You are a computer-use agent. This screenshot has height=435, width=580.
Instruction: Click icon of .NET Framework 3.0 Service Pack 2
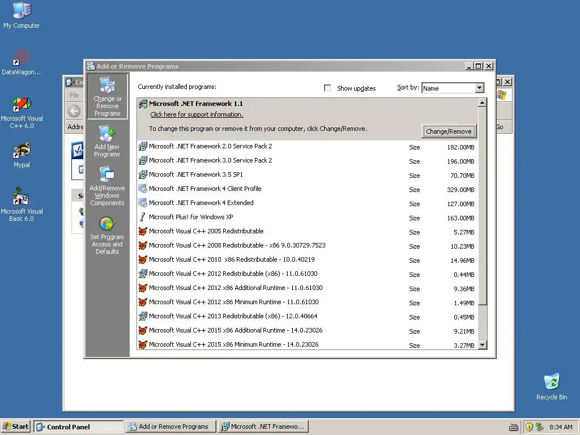143,160
